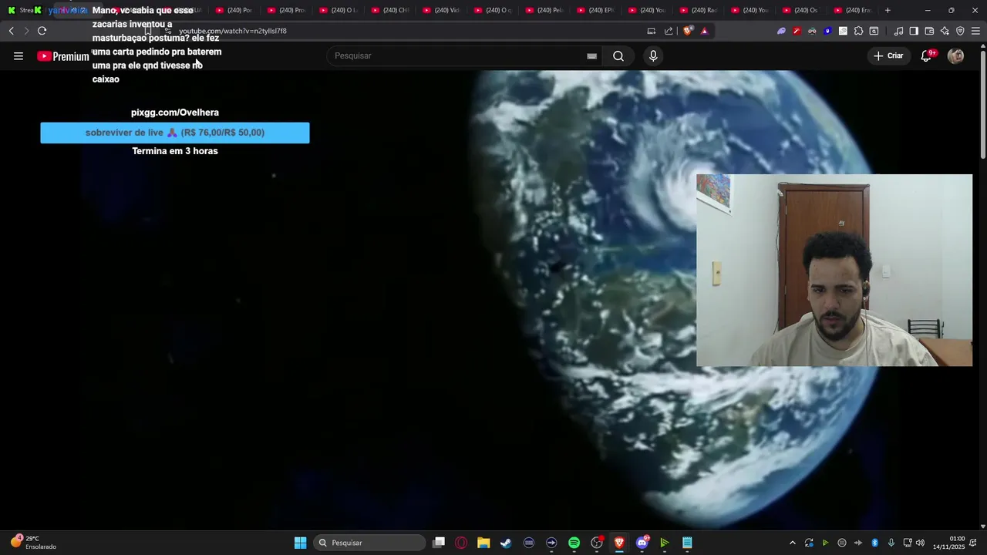Click the microphone tray icon

(x=891, y=543)
